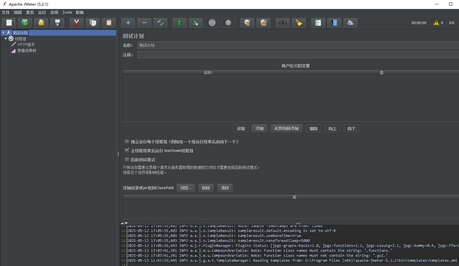Select 线程组 in the tree
This screenshot has width=459, height=266.
(20, 39)
